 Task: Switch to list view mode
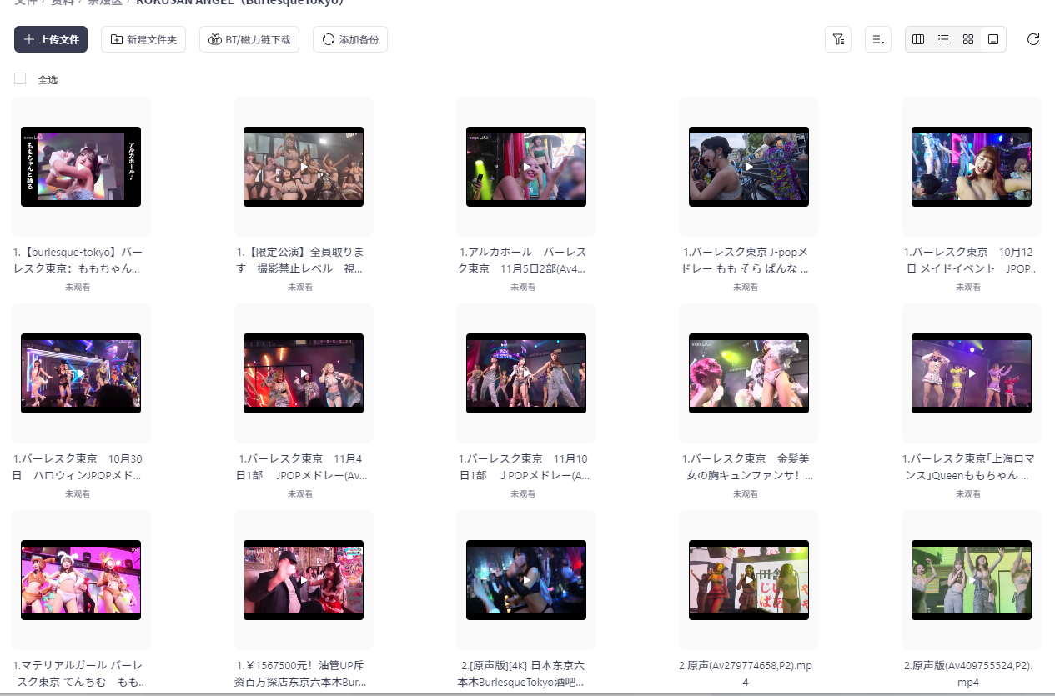(943, 39)
